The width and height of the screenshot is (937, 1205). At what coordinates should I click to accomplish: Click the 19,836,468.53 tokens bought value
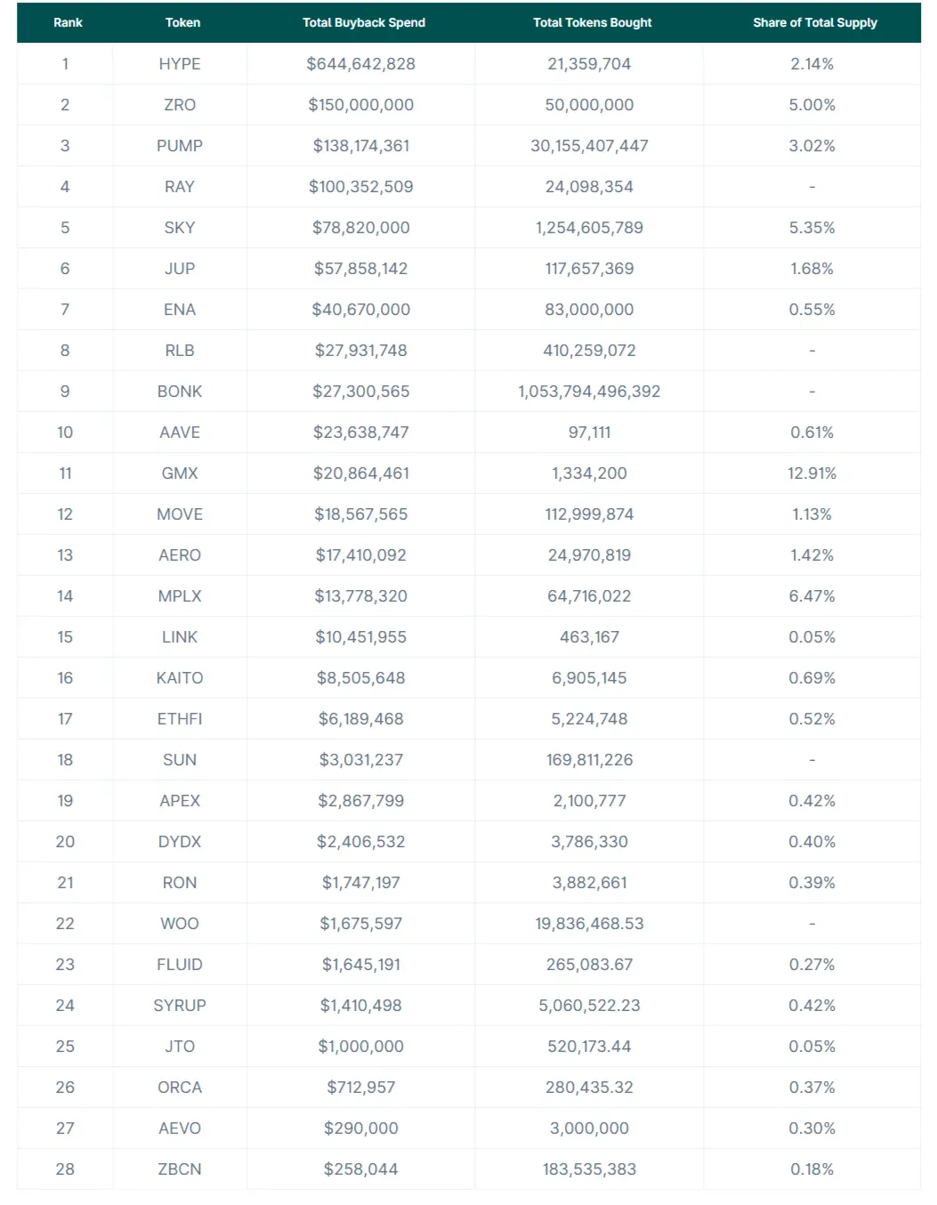tap(589, 924)
